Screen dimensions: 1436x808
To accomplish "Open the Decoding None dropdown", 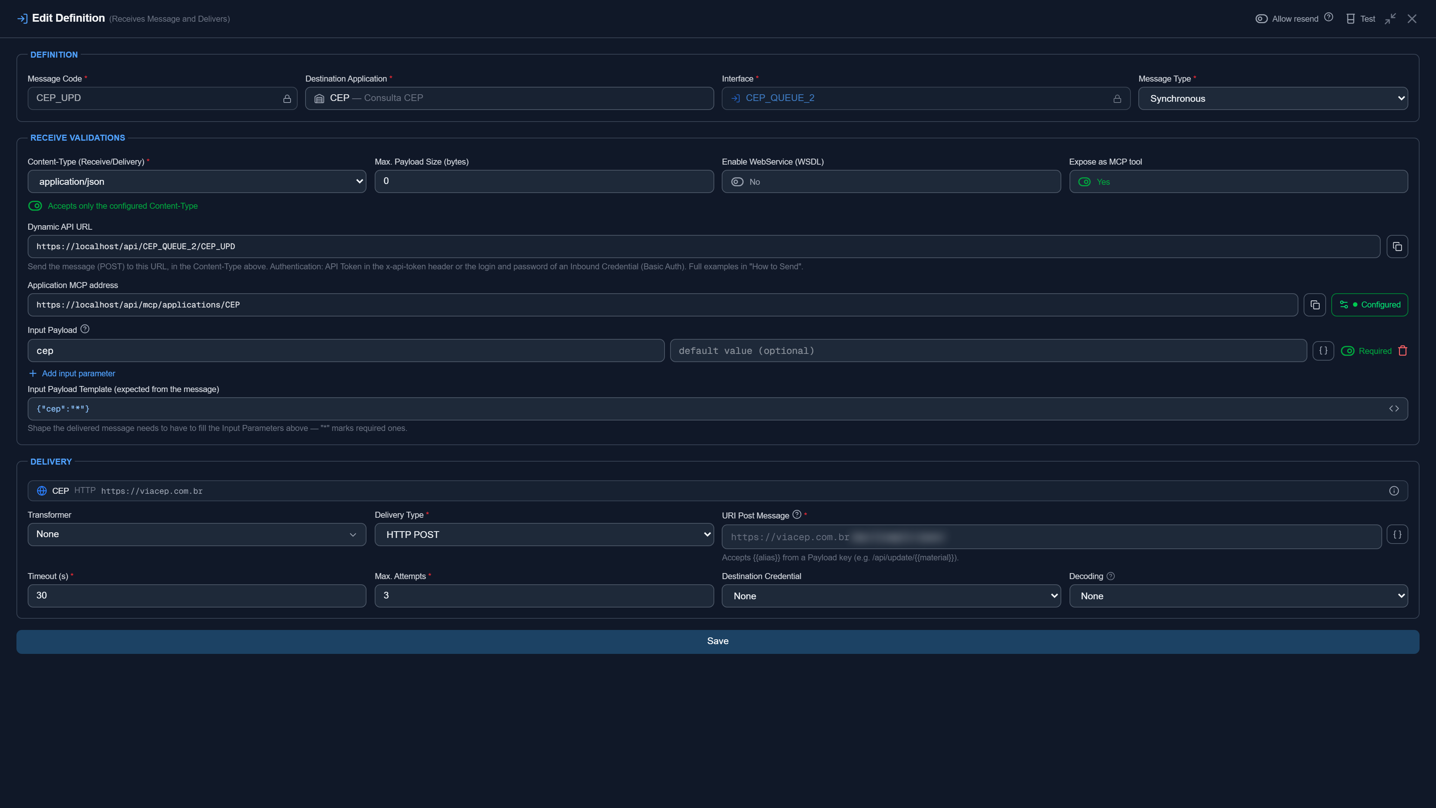I will [1238, 596].
